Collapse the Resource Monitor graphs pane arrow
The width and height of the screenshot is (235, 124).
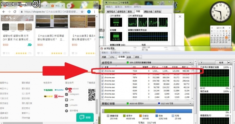point(201,63)
